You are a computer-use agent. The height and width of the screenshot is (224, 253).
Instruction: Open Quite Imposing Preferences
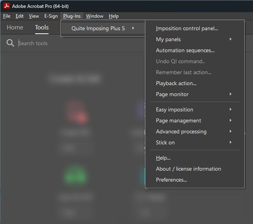[x=195, y=180]
